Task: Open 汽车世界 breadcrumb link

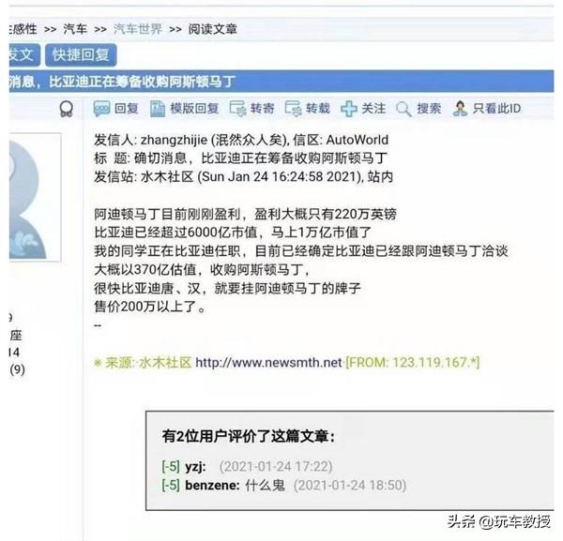Action: 138,29
